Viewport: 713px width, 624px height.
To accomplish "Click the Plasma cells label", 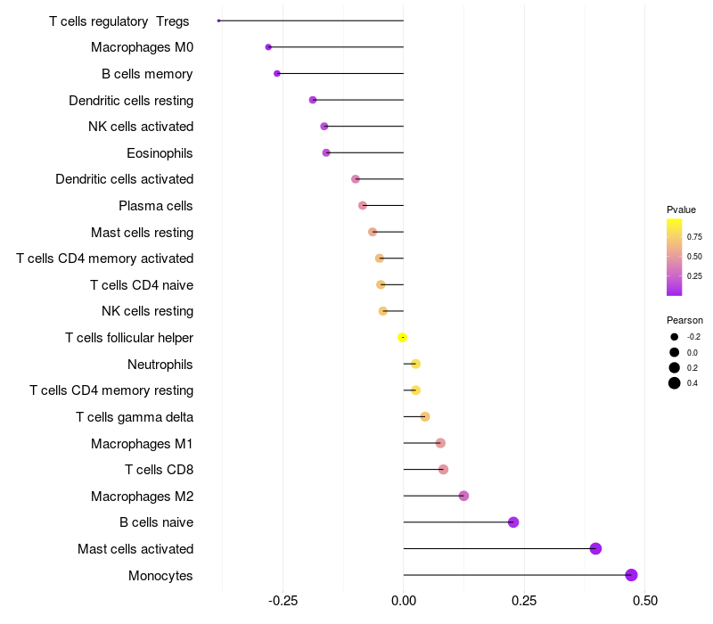I will pos(155,206).
